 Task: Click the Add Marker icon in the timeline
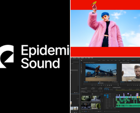(110, 90)
